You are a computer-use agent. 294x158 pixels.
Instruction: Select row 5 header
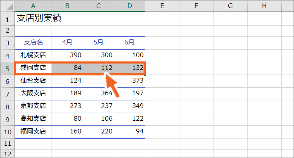point(8,68)
